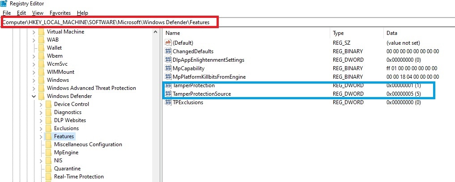
Task: Select the ChangedDefaults value name
Action: [193, 51]
